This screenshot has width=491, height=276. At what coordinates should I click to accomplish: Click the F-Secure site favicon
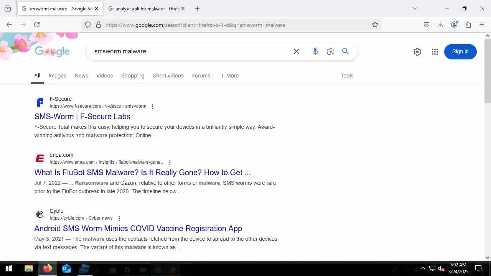pyautogui.click(x=40, y=102)
